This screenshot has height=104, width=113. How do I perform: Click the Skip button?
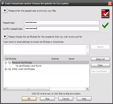click(47, 99)
